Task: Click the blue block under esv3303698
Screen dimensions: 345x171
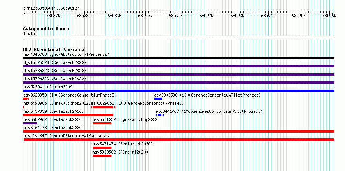Action: [158, 99]
